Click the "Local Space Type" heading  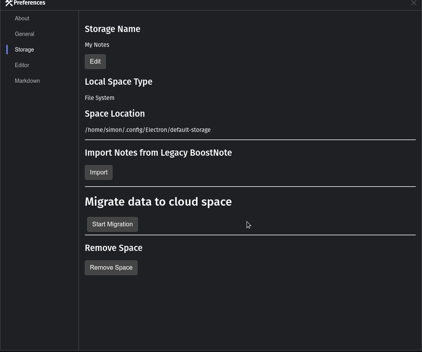coord(118,82)
